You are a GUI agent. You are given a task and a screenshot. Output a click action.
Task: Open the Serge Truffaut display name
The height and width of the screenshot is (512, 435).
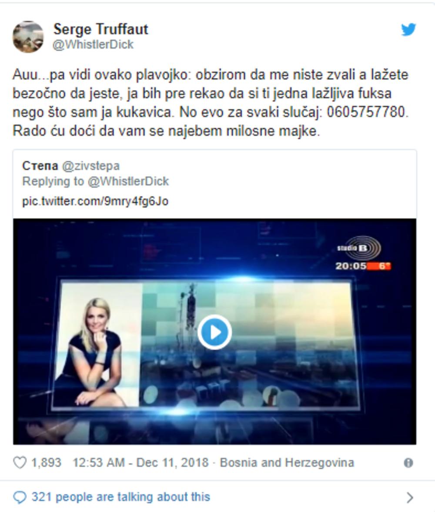(x=100, y=29)
